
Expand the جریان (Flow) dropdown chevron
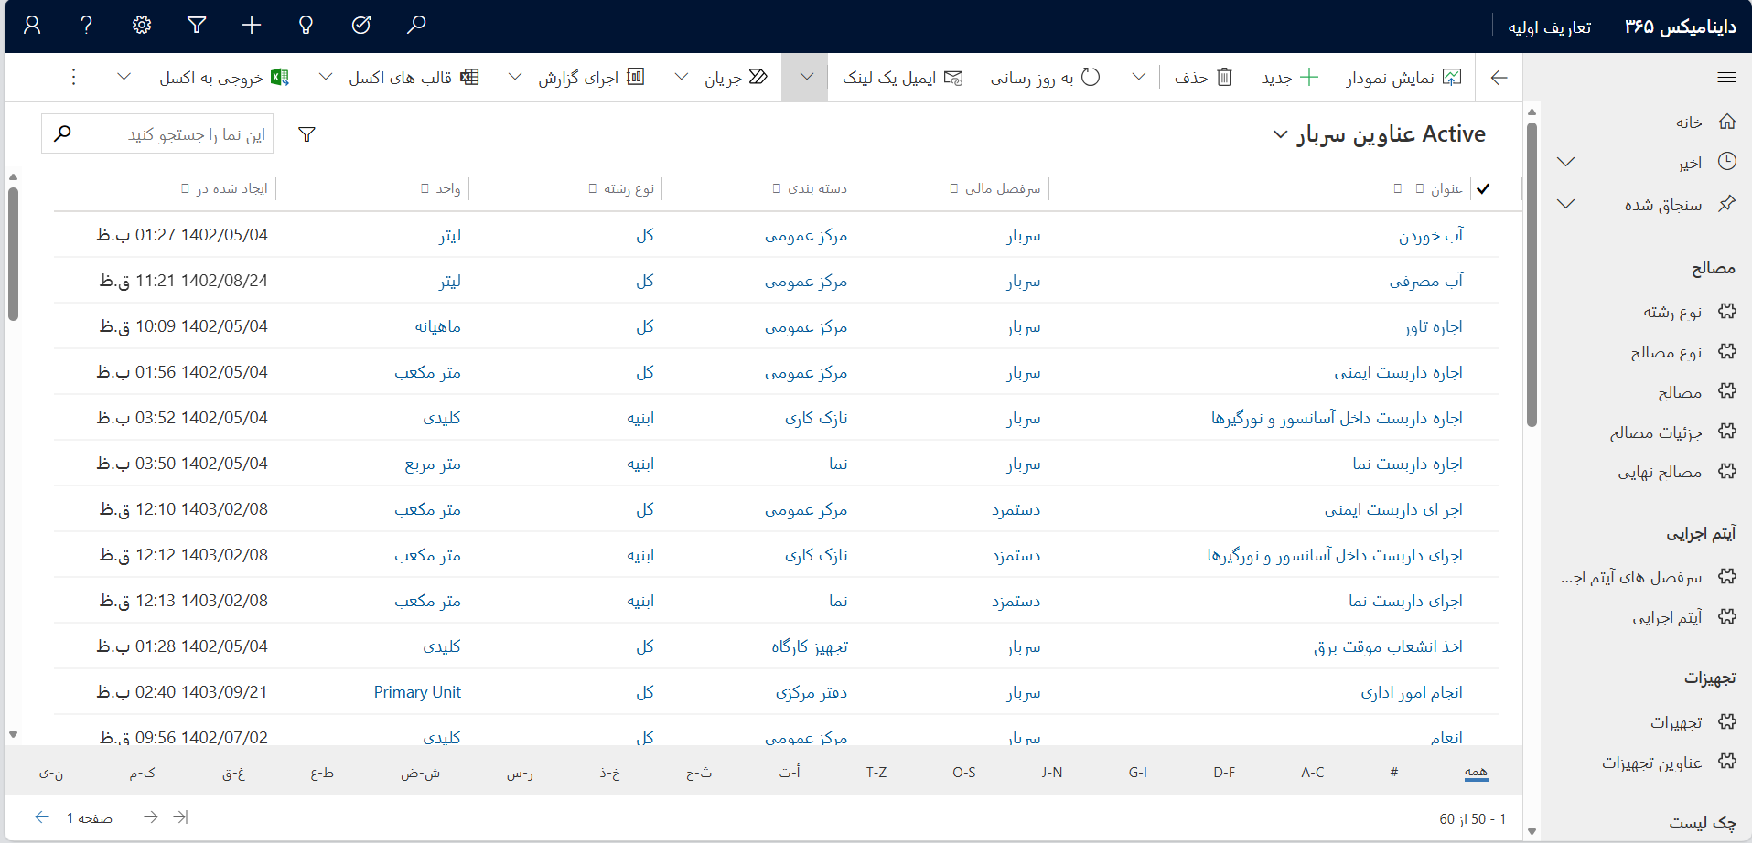682,78
